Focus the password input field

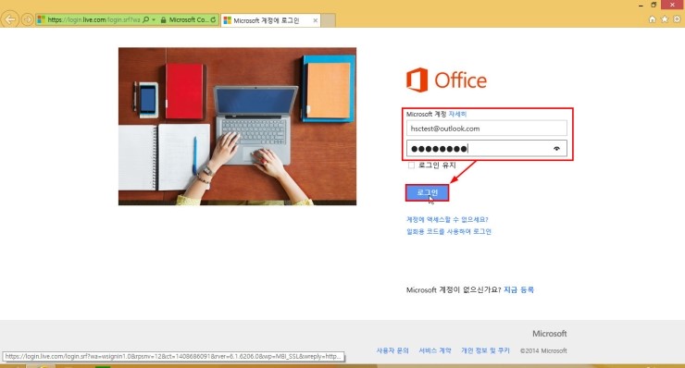coord(487,149)
